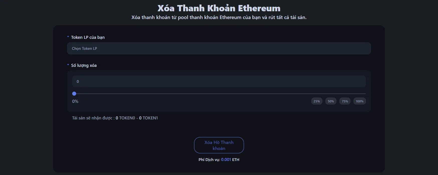
Task: Pick the 75% preset button
Action: pos(345,101)
